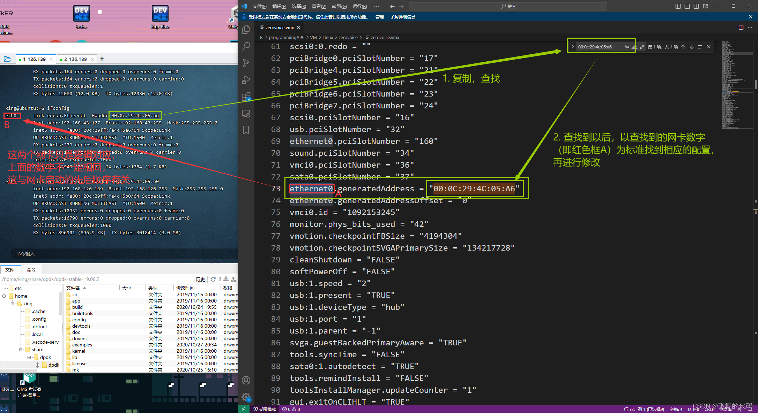Open the Manage gear icon
758x413 pixels.
pos(246,397)
